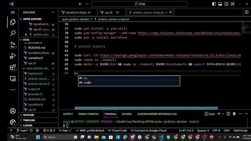The height and width of the screenshot is (141, 251).
Task: Open File Explorer from the taskbar
Action: point(96,137)
